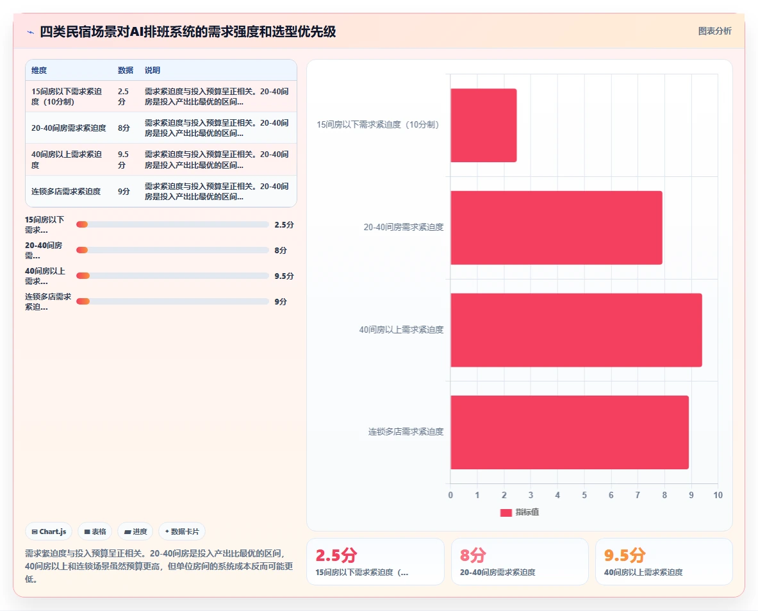Click the 15间房以下需求... progress bar
758x611 pixels.
click(172, 224)
